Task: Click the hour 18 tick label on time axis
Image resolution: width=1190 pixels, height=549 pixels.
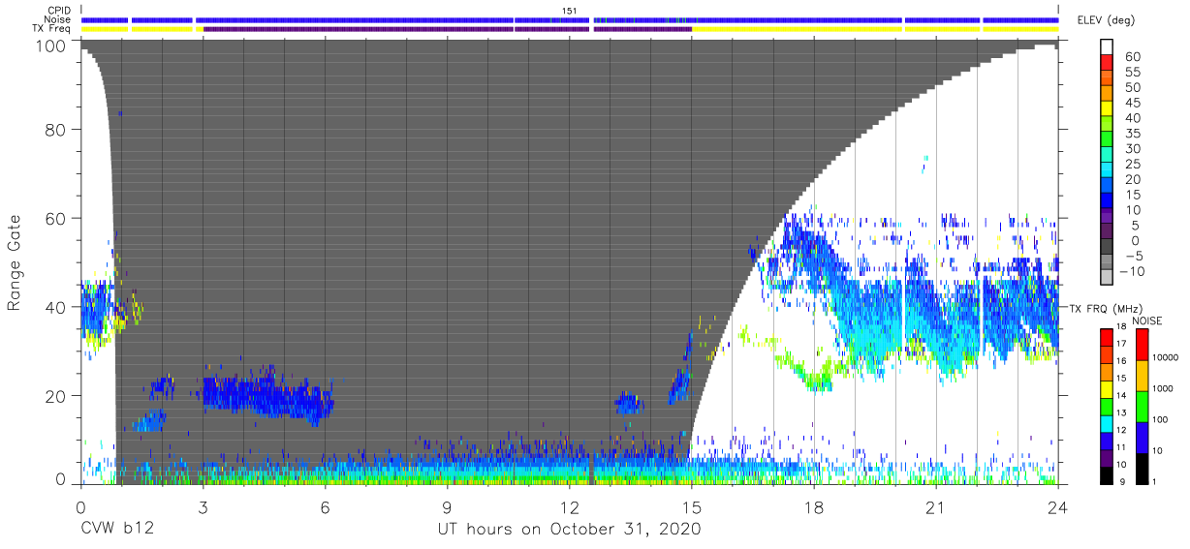Action: click(813, 507)
